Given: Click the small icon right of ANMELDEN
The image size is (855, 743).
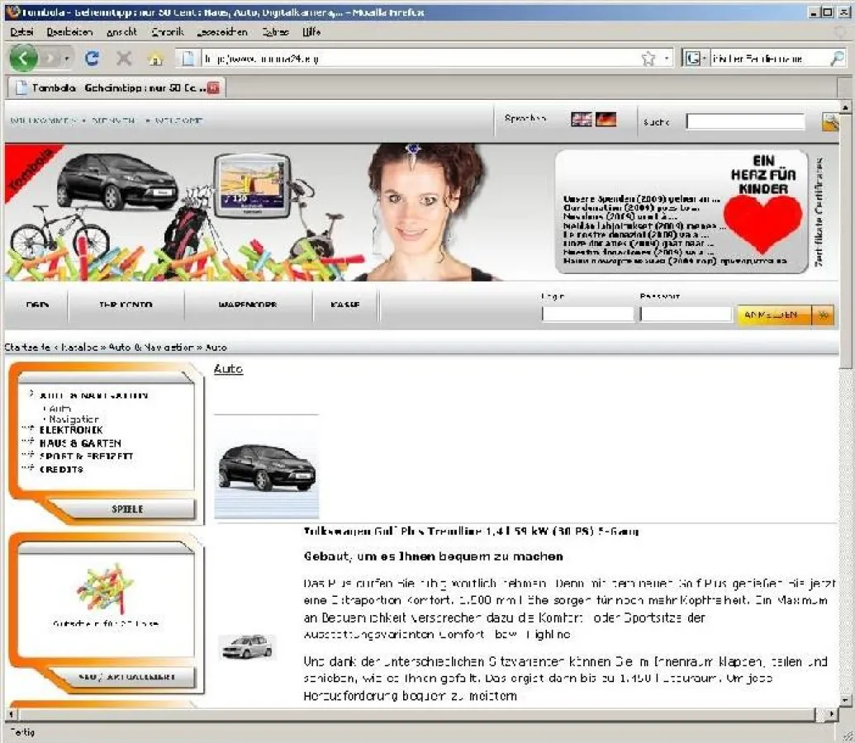Looking at the screenshot, I should pos(824,315).
